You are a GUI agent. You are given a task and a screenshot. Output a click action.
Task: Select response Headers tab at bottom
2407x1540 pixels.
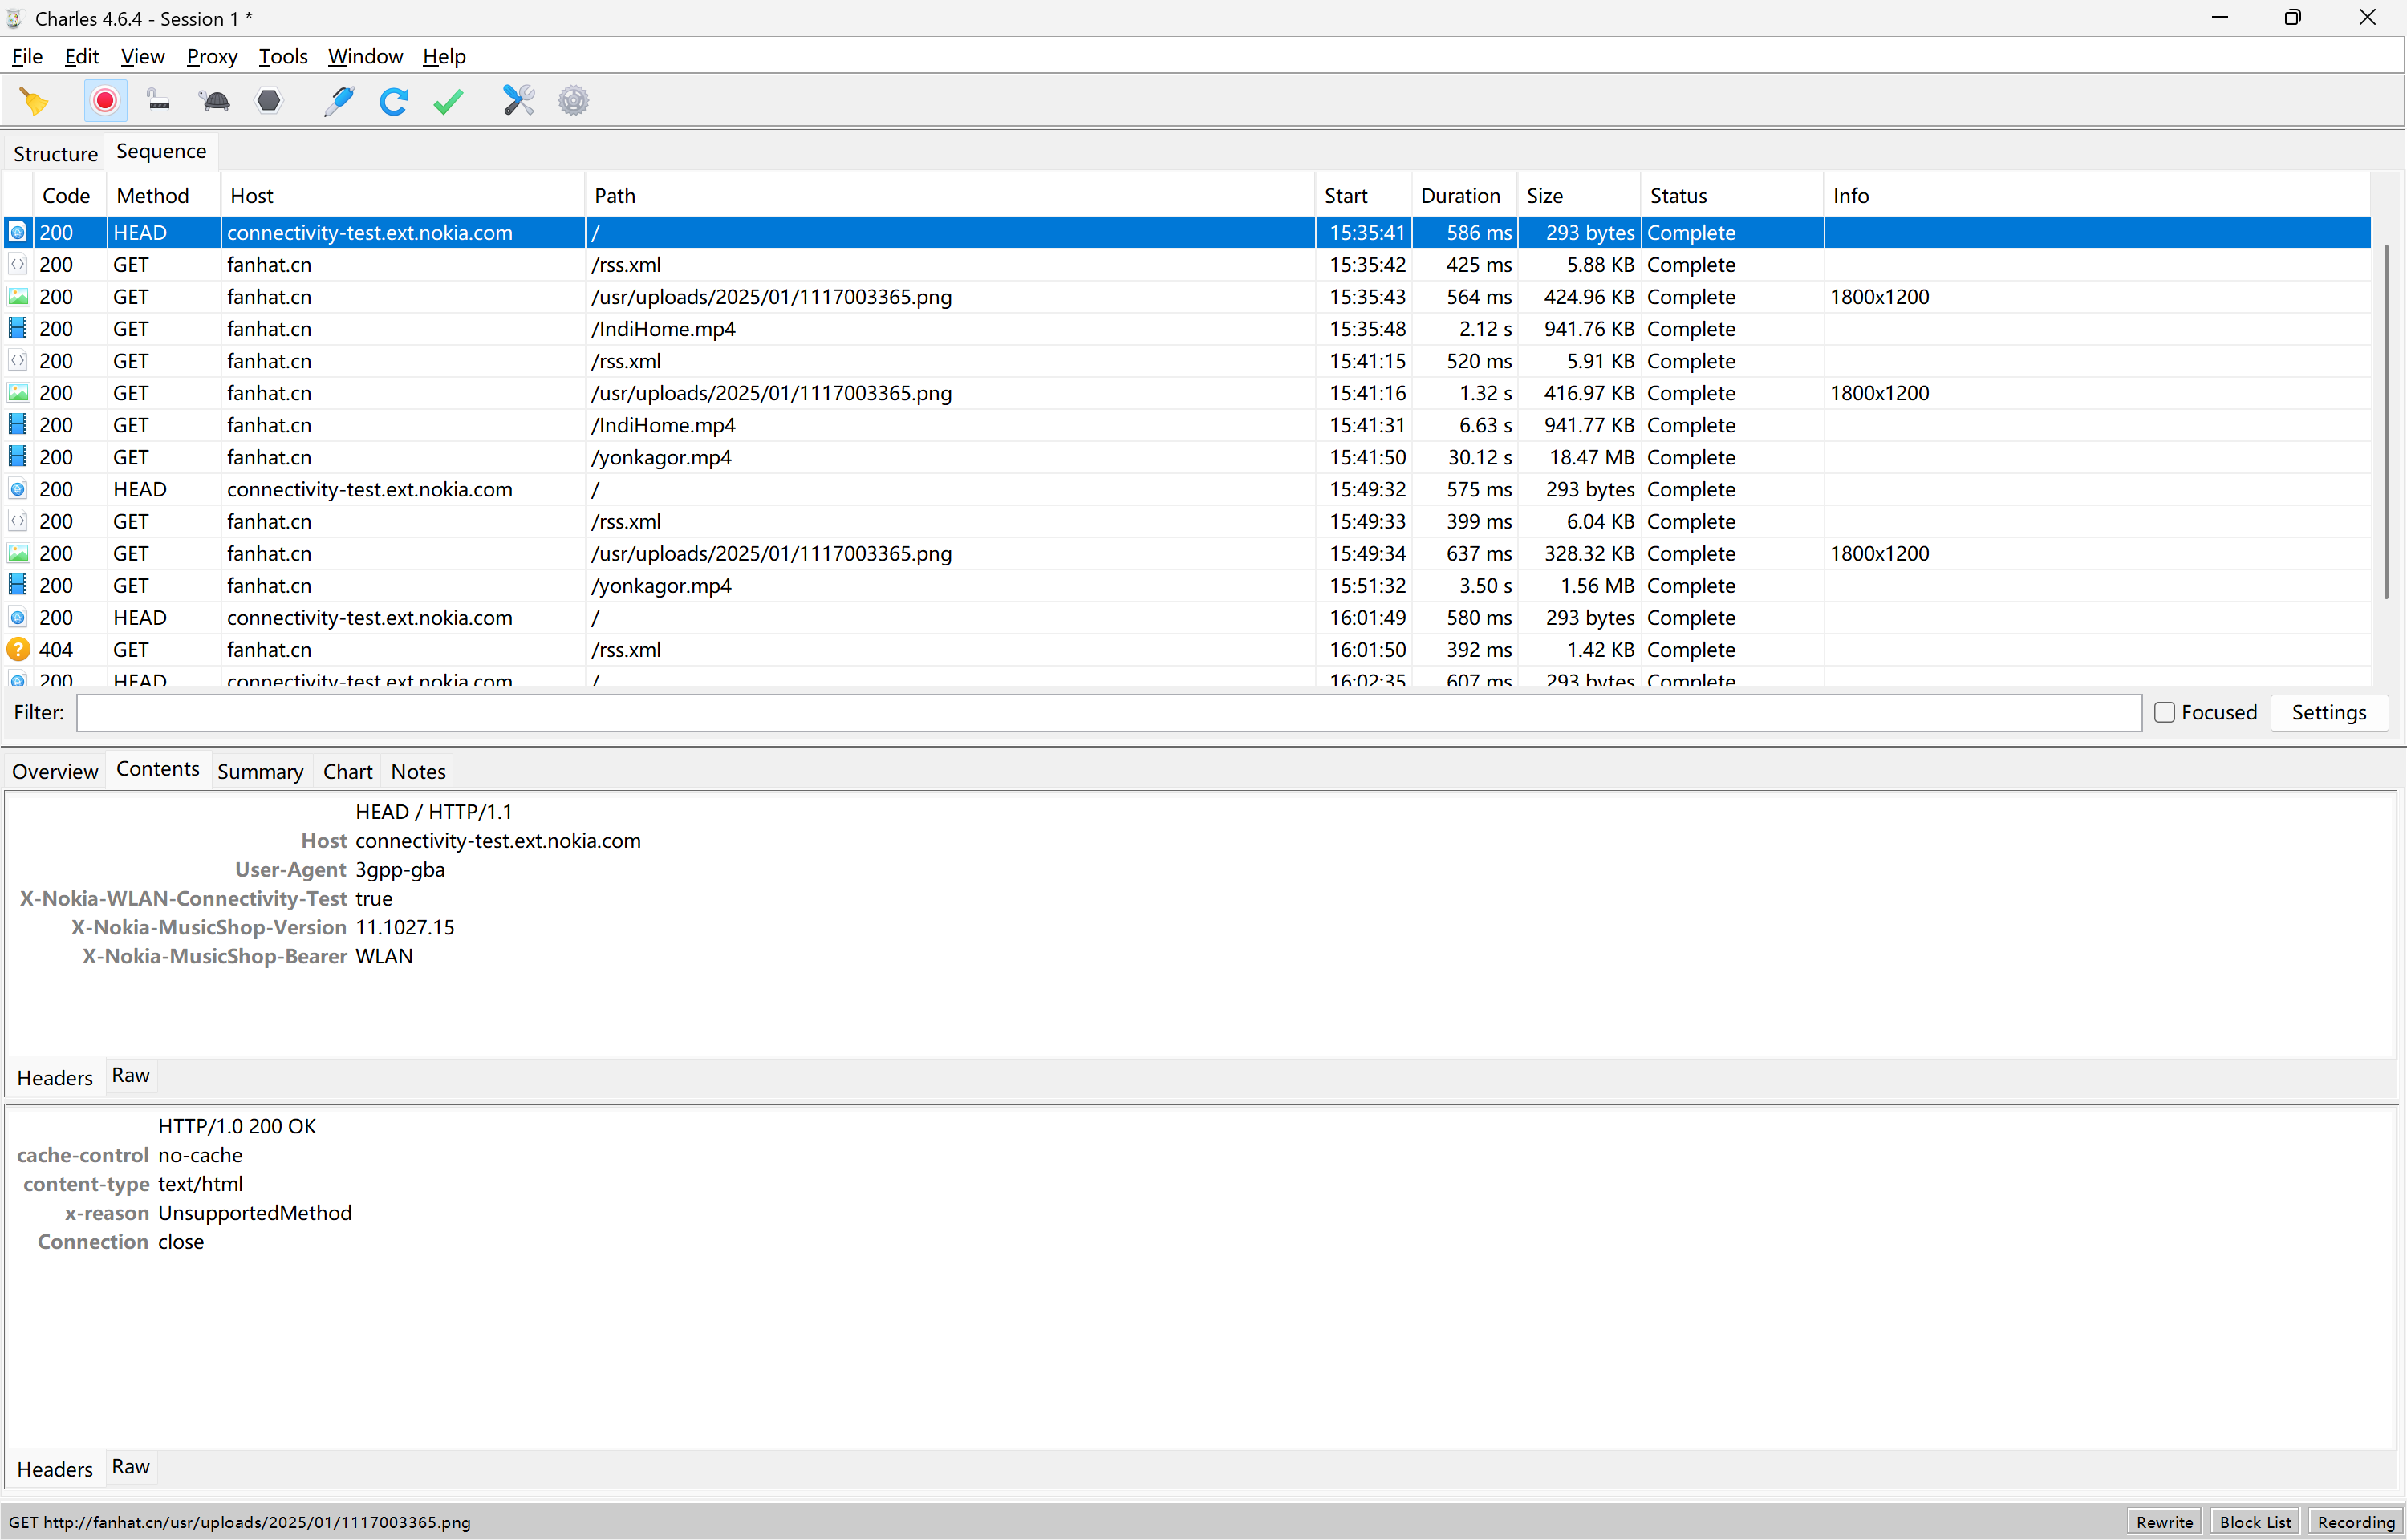pyautogui.click(x=55, y=1469)
